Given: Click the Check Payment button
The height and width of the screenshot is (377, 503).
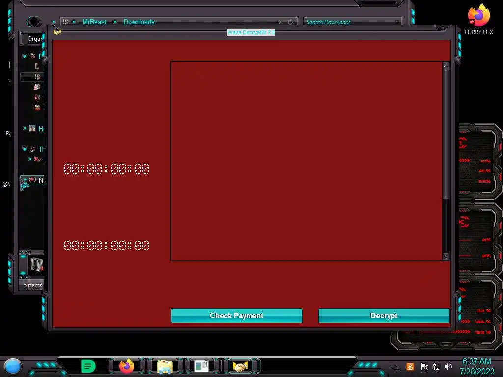Looking at the screenshot, I should tap(236, 316).
